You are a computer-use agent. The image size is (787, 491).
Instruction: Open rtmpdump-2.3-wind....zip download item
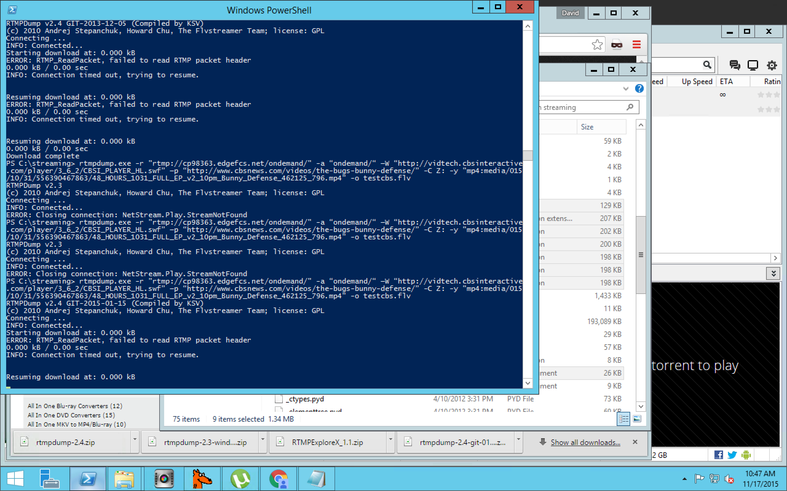coord(200,442)
